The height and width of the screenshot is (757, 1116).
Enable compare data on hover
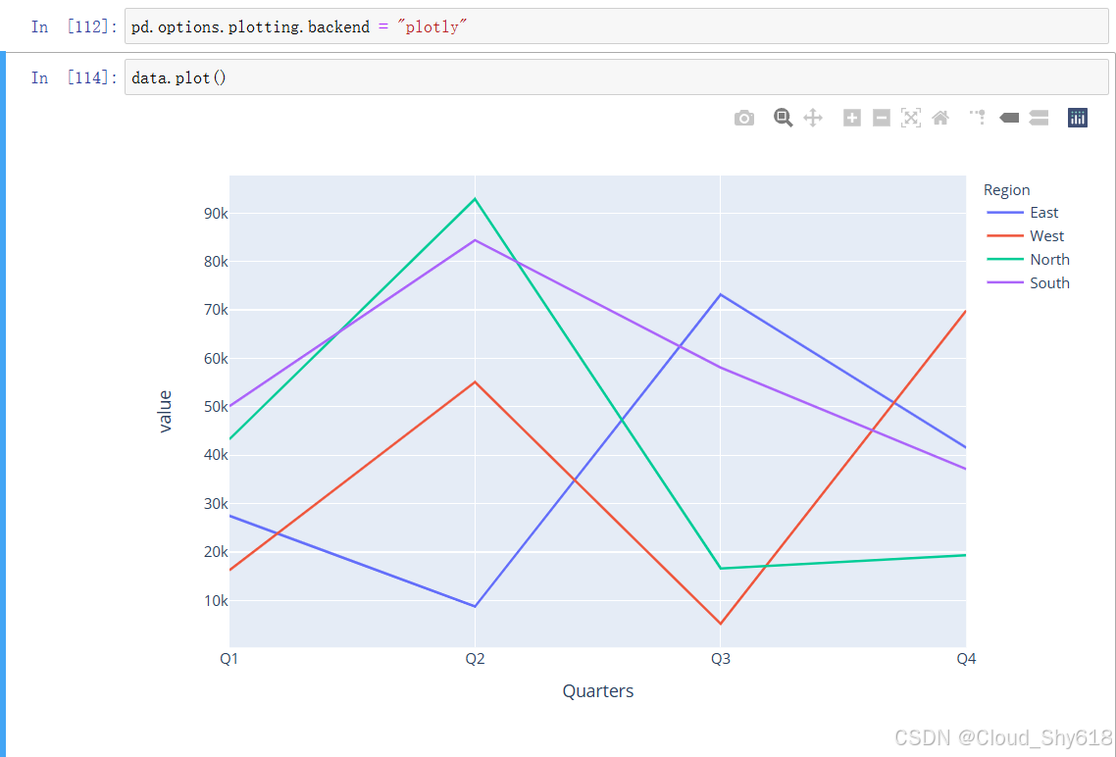pos(1040,118)
